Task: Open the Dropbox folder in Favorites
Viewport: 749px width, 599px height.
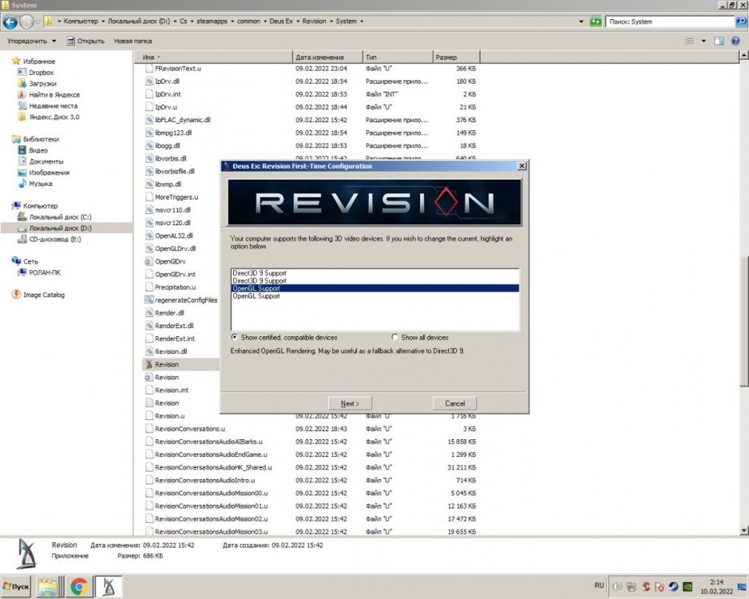Action: click(40, 72)
